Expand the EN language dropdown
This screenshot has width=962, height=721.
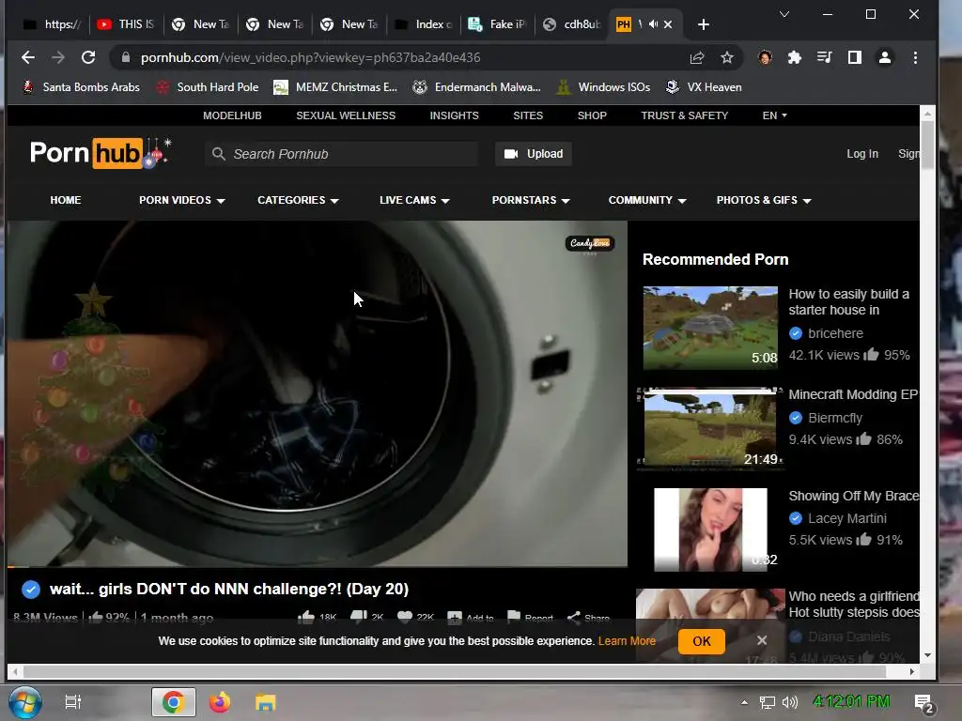click(x=774, y=115)
